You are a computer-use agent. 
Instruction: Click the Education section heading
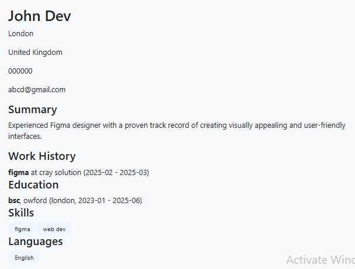33,185
